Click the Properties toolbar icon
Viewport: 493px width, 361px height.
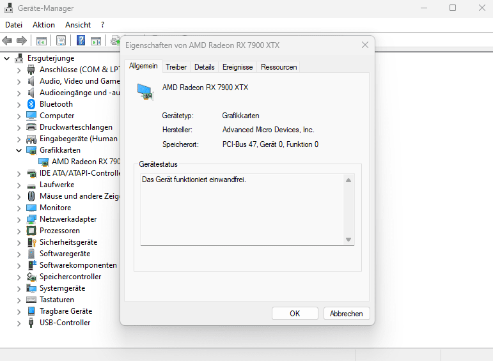(61, 40)
